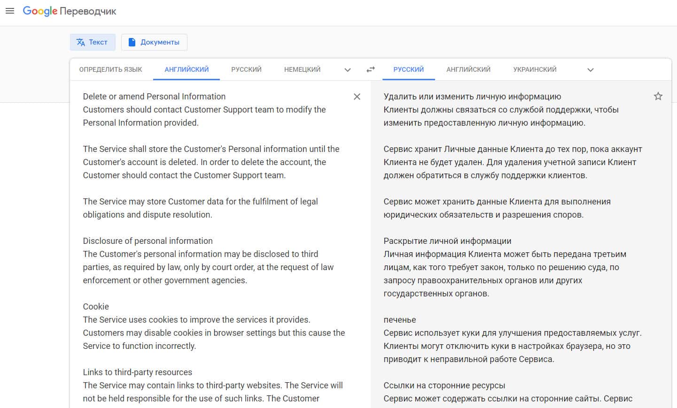Click source line 'Delete or amend Personal Information'
This screenshot has width=677, height=408.
pyautogui.click(x=154, y=97)
